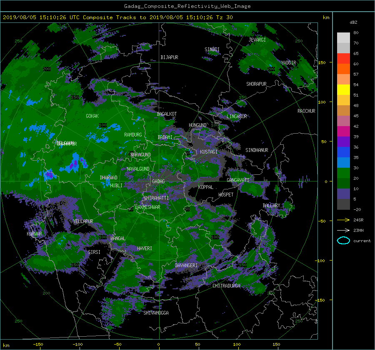Click the RAMDURG city label
Viewport: 375px width, 350px height.
(x=133, y=135)
